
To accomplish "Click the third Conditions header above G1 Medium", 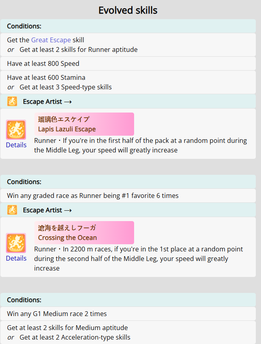I will pos(128,300).
